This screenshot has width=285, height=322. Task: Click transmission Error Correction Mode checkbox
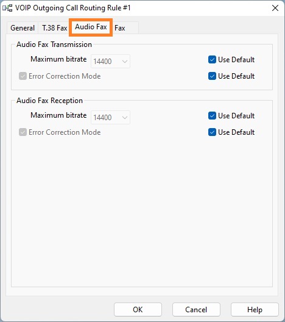pos(23,76)
